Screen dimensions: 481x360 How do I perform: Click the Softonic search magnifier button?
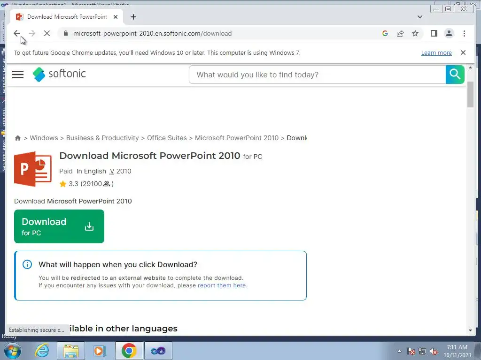(455, 75)
